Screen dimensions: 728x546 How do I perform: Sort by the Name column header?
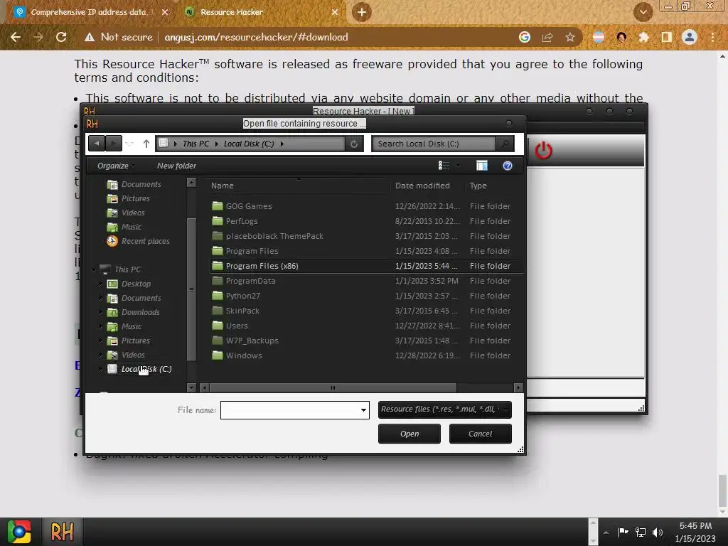coord(299,186)
